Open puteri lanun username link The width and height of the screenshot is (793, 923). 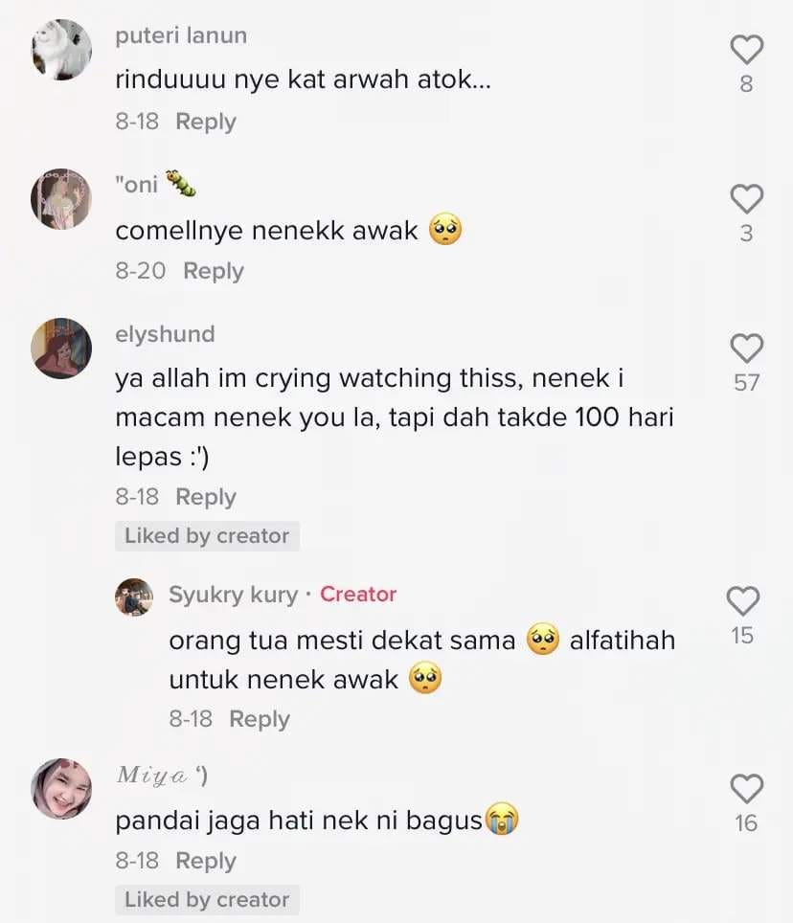tap(181, 36)
